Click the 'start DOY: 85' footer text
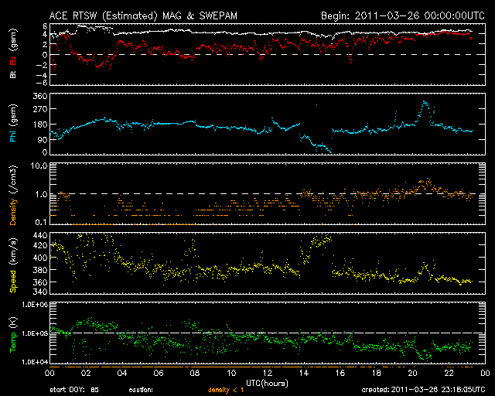The image size is (495, 396). 74,391
